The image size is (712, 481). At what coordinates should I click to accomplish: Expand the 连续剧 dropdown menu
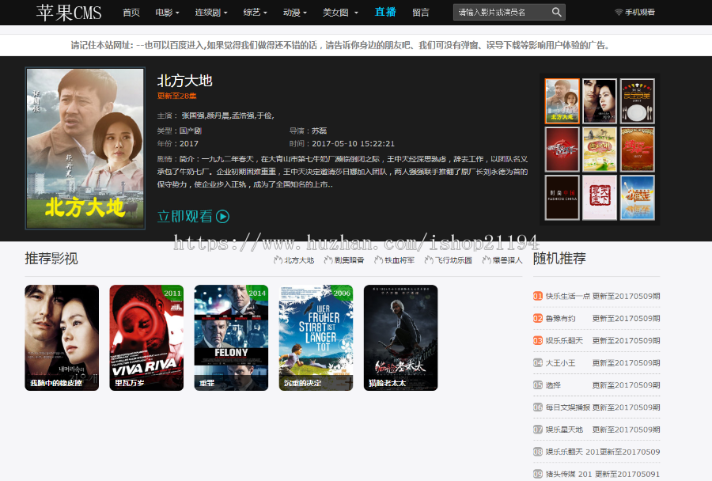[211, 13]
